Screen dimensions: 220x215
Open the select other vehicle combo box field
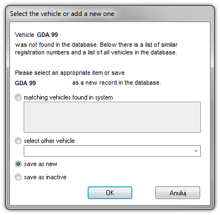112,151
